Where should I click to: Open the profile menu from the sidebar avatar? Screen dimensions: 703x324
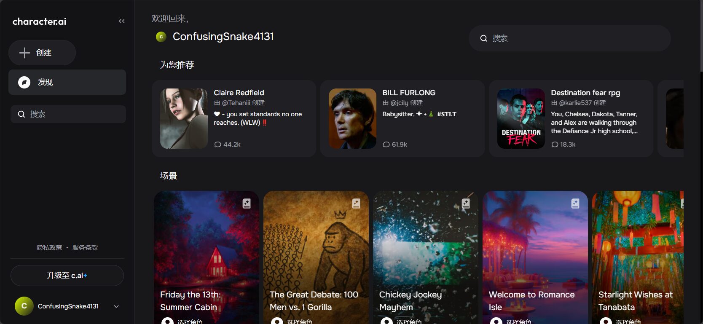click(24, 306)
